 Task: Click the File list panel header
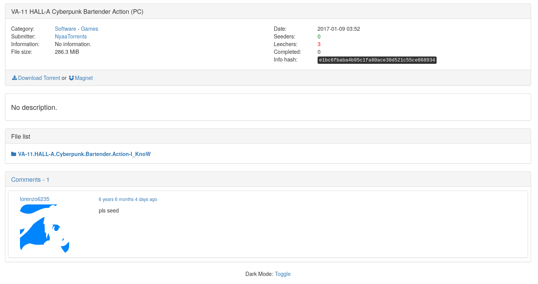[268, 136]
